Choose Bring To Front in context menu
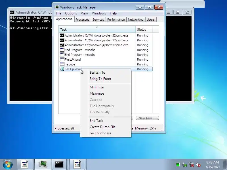Image resolution: width=227 pixels, height=170 pixels. 100,79
